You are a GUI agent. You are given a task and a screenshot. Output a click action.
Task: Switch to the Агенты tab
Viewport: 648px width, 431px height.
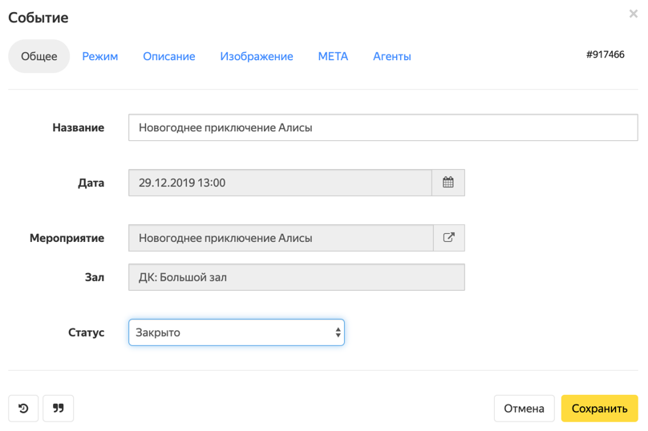(x=392, y=56)
